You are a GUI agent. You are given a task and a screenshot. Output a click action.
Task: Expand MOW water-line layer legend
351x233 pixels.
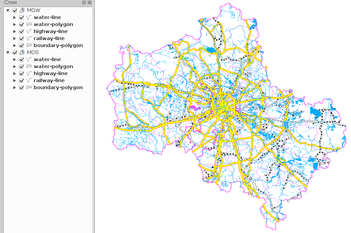pyautogui.click(x=15, y=17)
